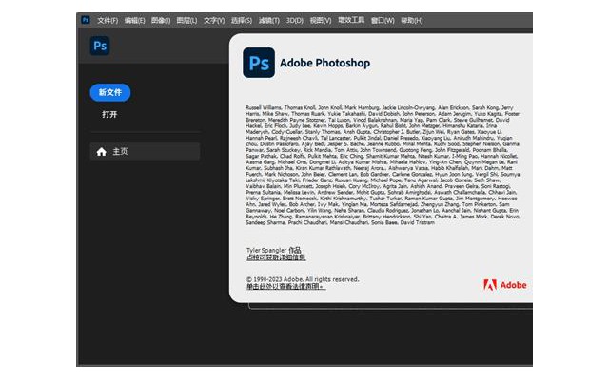609x380 pixels.
Task: Click the Tyler Spangler 作品 credit text
Action: (x=273, y=250)
